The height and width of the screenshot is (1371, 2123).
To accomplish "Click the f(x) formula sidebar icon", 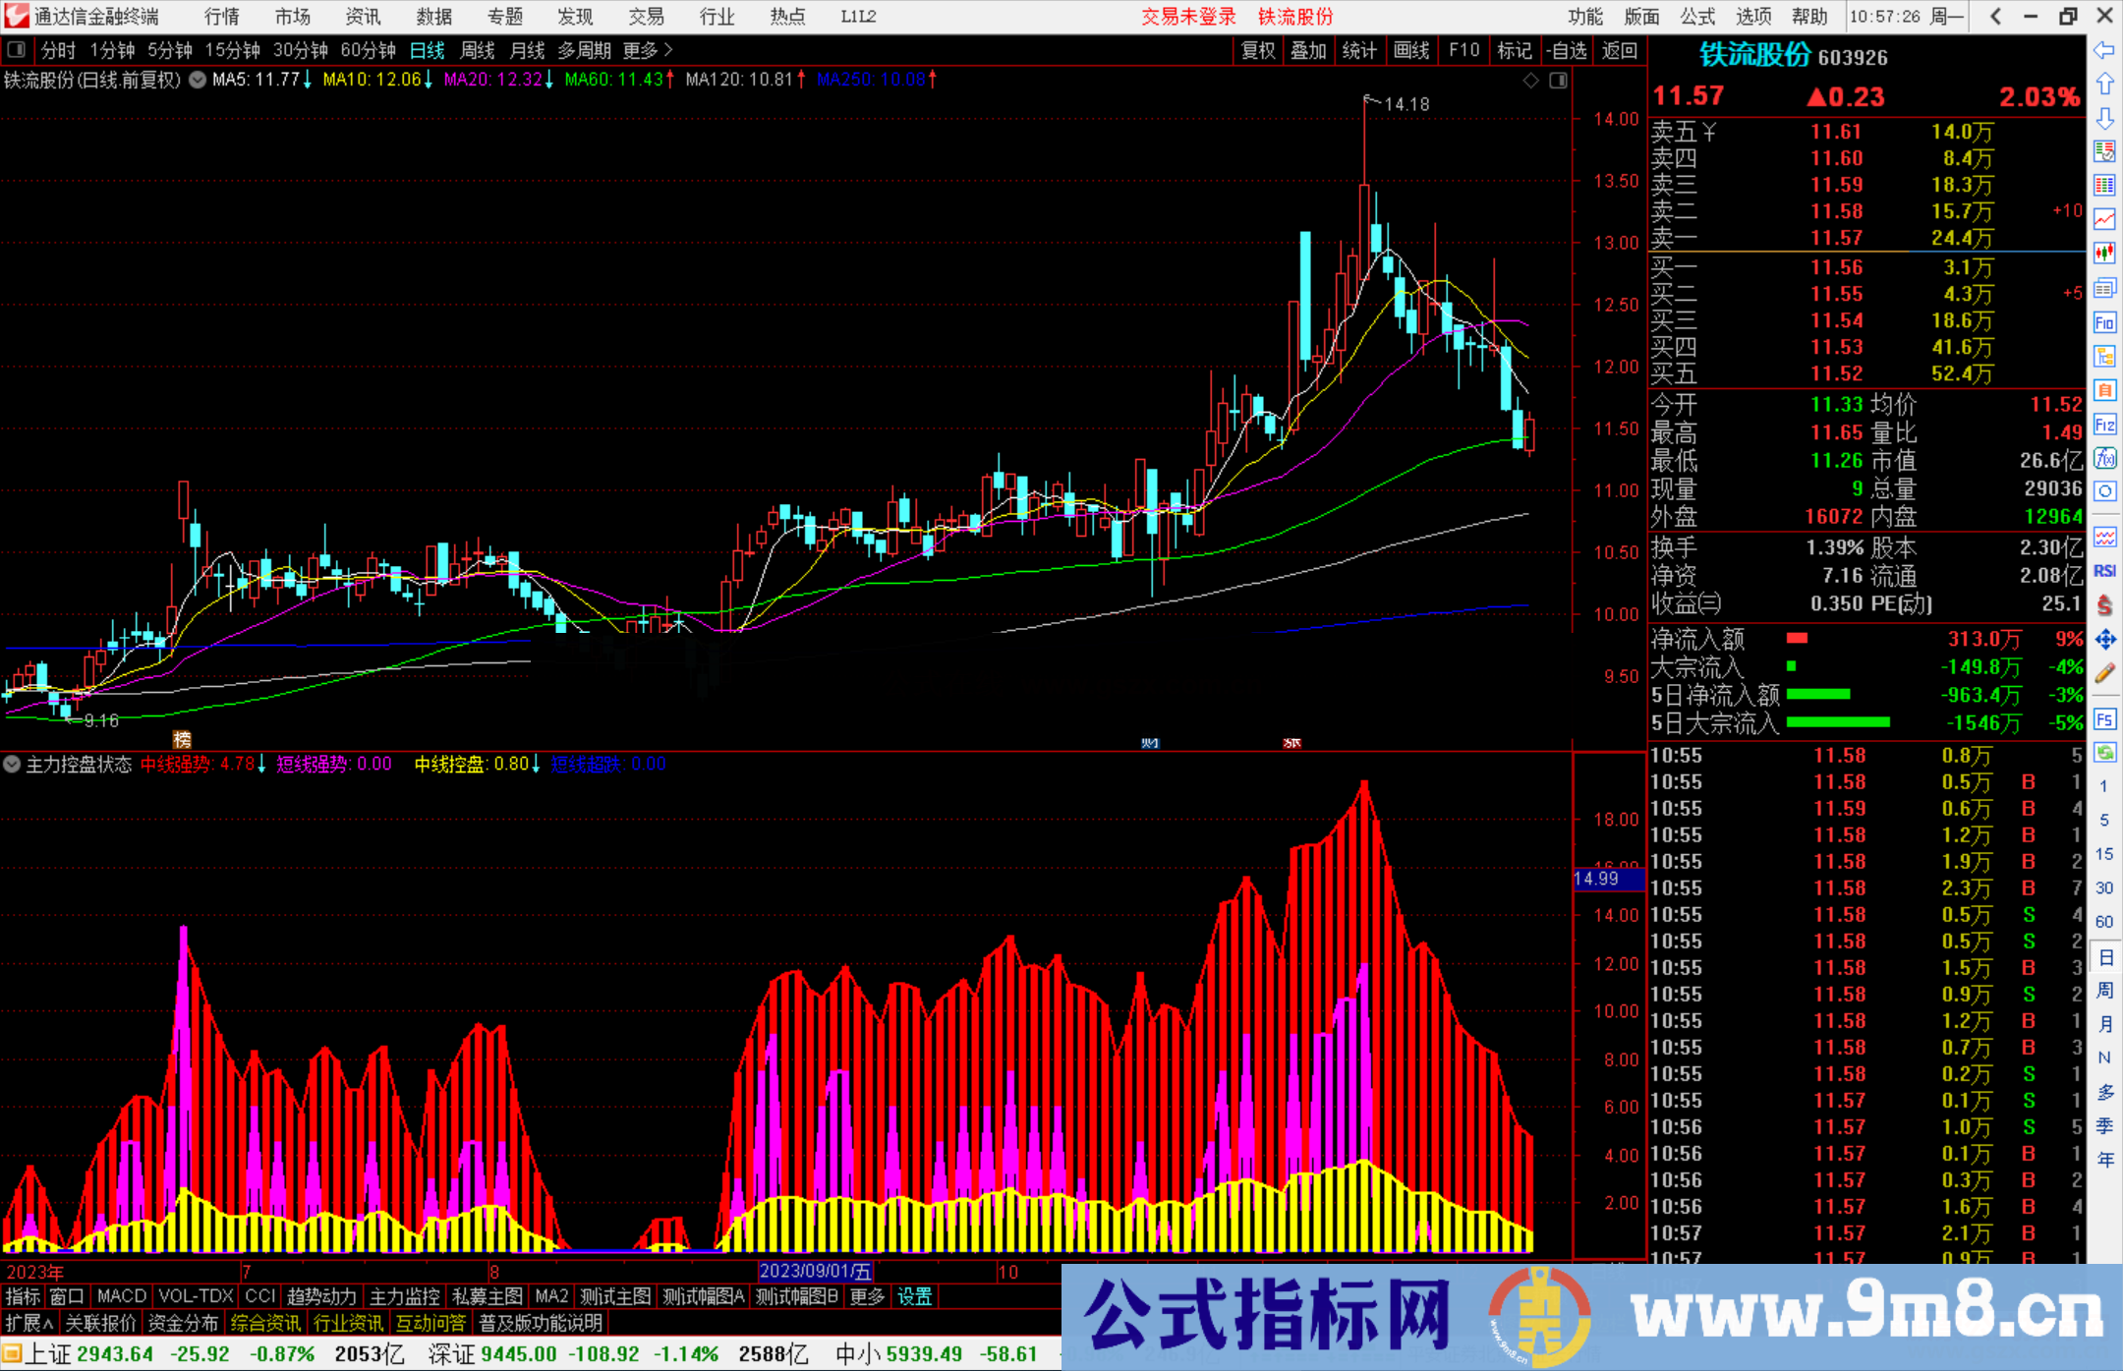I will tap(2104, 458).
